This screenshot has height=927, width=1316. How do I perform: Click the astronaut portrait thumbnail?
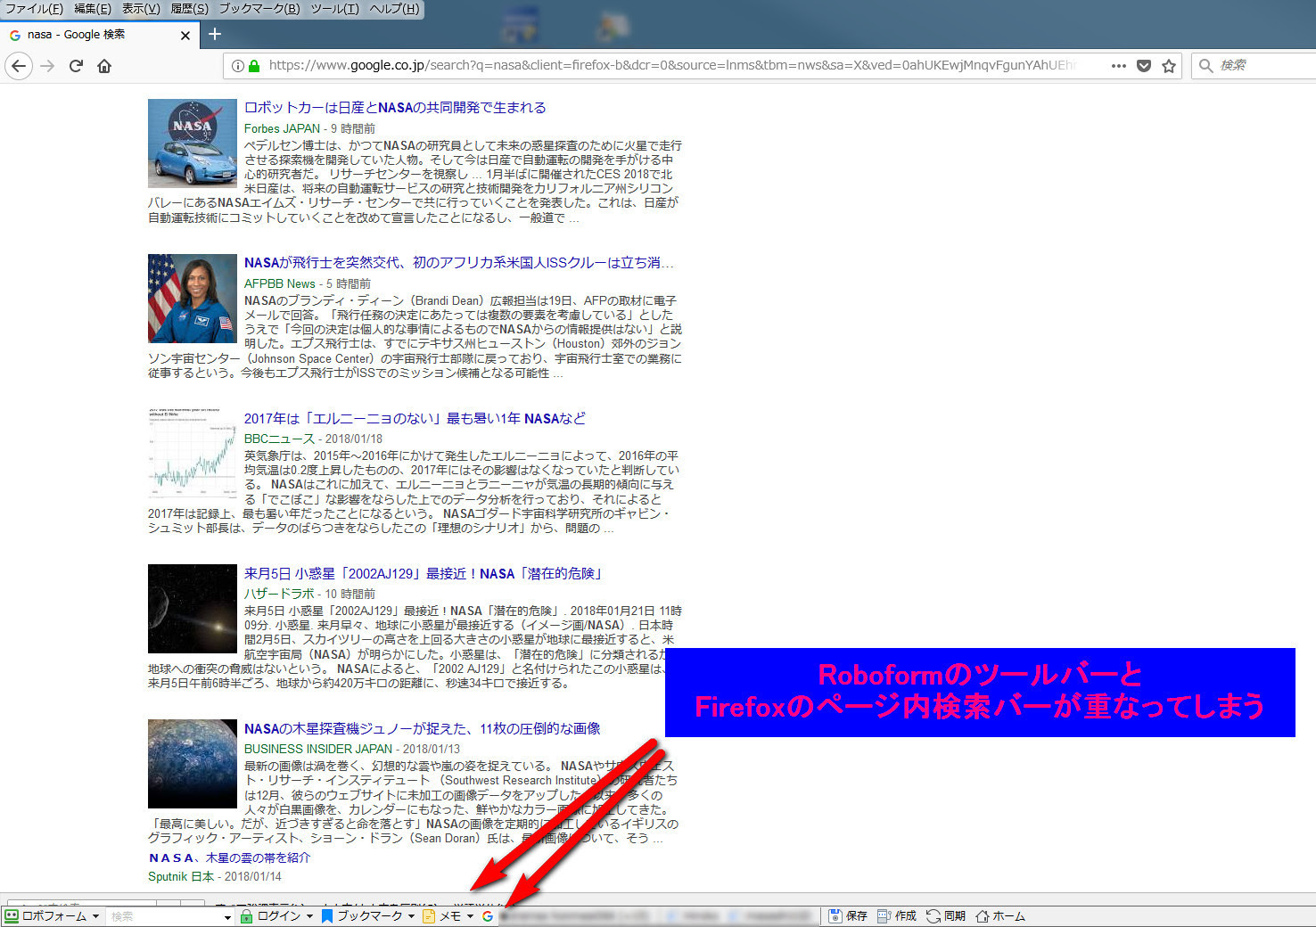[193, 298]
